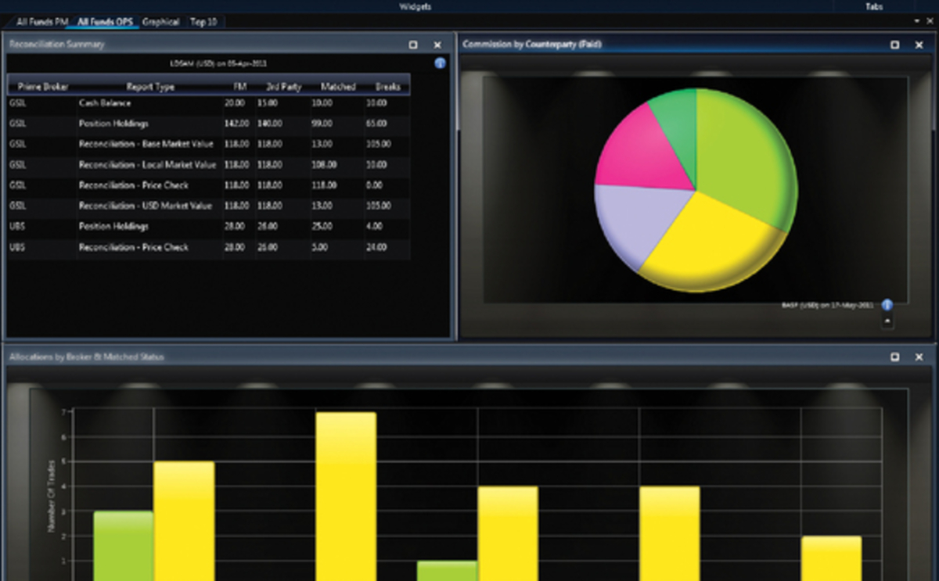939x581 pixels.
Task: Close the Allocations by Broker widget
Action: click(919, 357)
